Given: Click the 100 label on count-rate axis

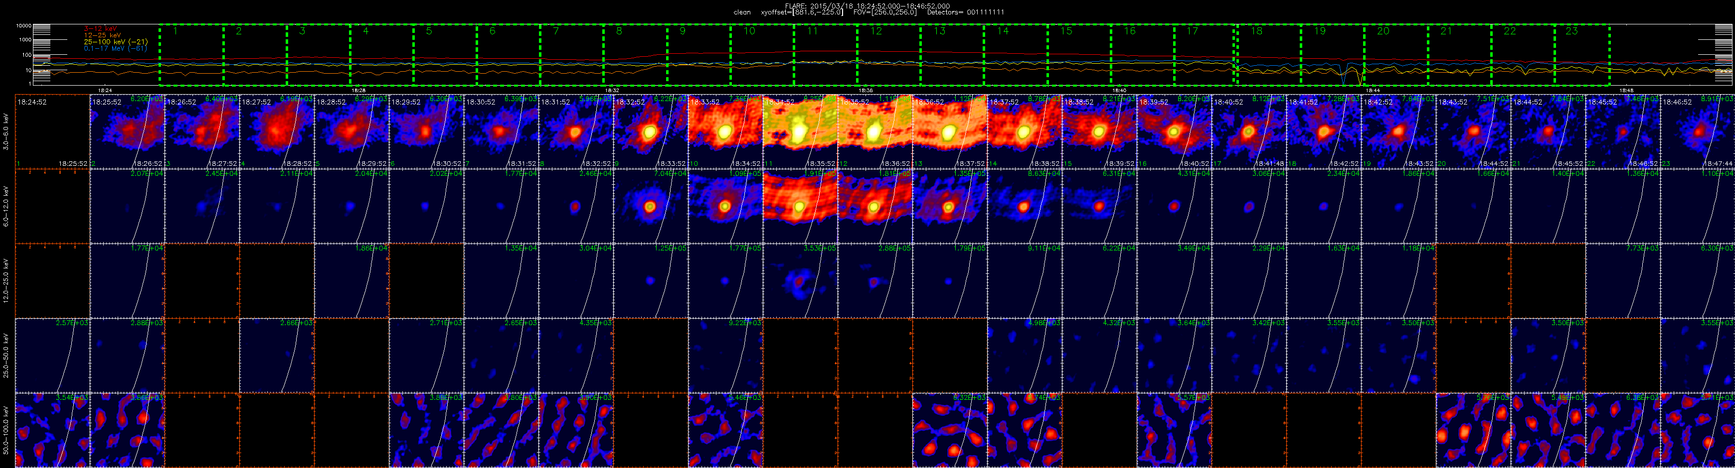Looking at the screenshot, I should [x=27, y=55].
